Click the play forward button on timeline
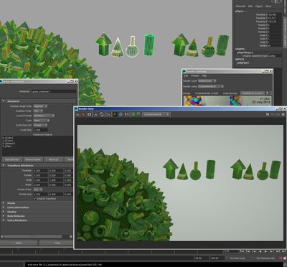Viewport: 287px width, 267px height. (265, 251)
